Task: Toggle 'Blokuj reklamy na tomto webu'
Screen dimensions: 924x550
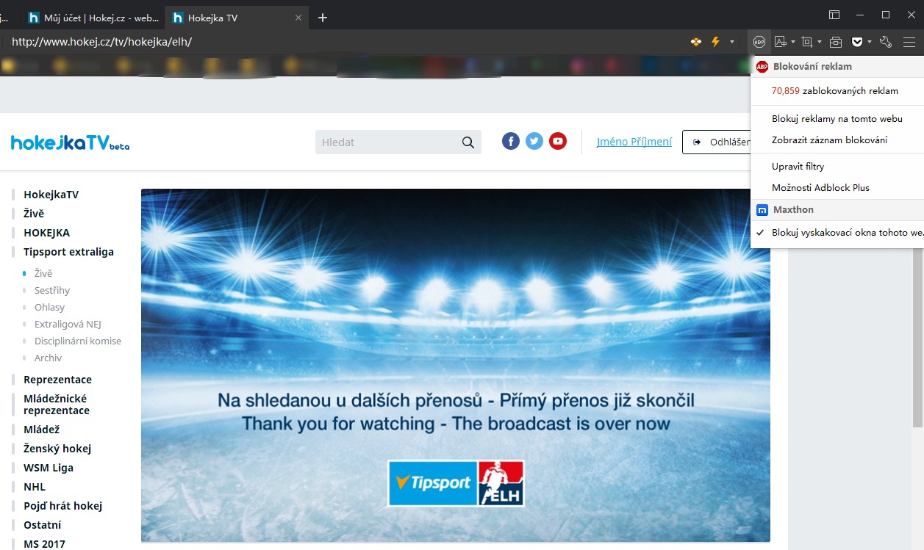Action: tap(837, 118)
